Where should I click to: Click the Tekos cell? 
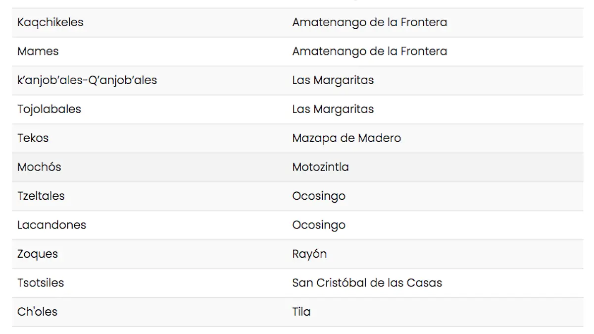33,138
